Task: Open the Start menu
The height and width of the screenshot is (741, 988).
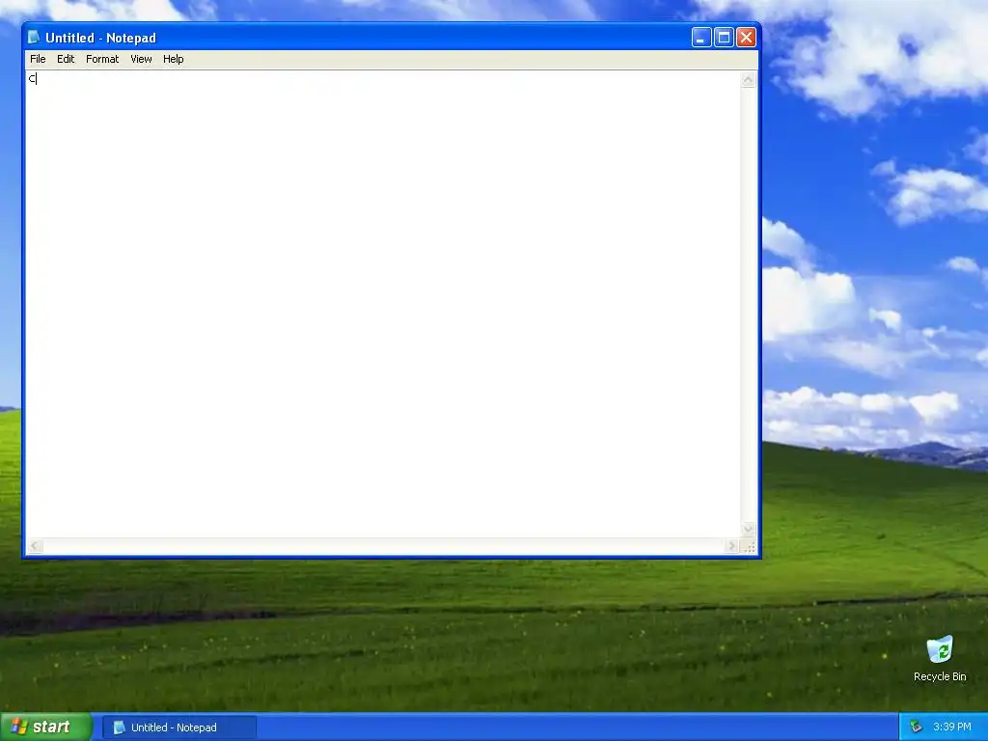Action: pyautogui.click(x=46, y=727)
